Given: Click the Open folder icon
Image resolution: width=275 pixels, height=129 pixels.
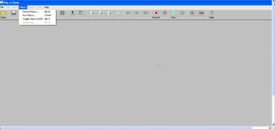Looking at the screenshot, I should 3,13.
